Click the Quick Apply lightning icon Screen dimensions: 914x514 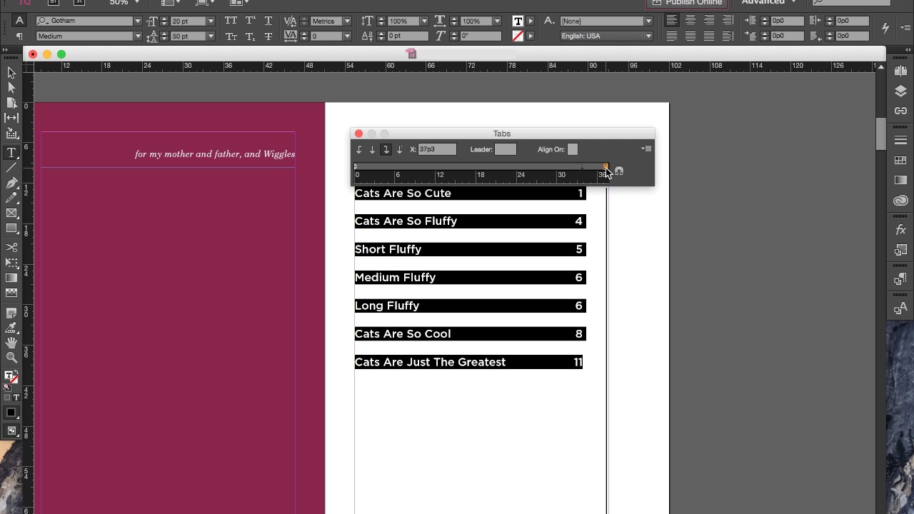(885, 28)
